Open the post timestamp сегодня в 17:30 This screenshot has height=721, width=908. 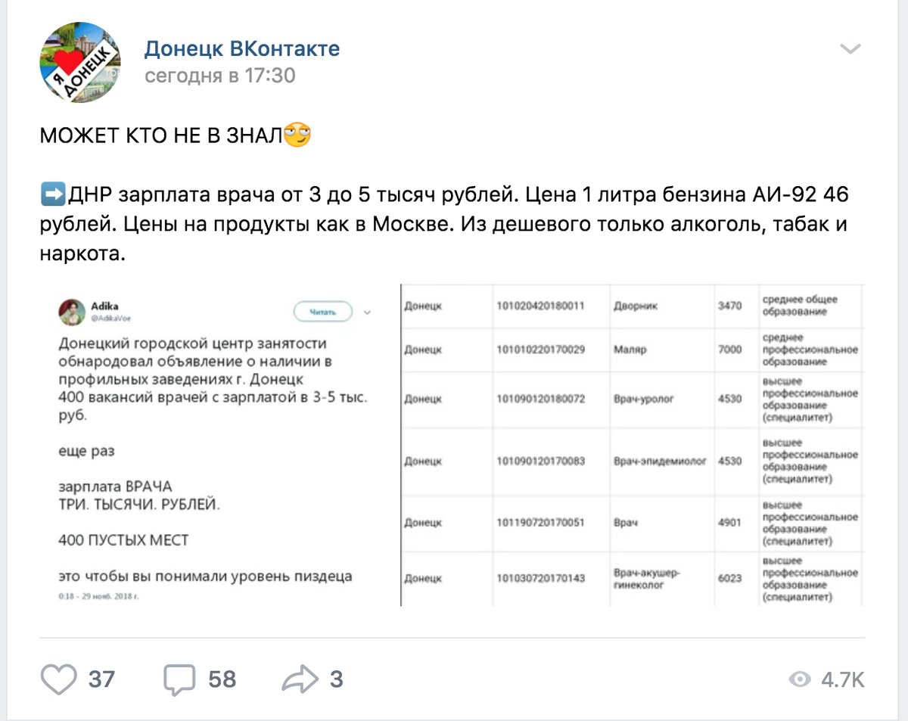[220, 76]
